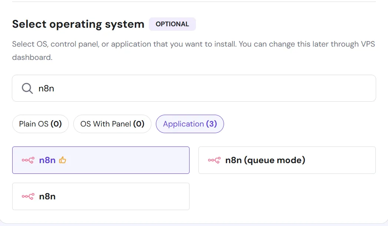The width and height of the screenshot is (388, 226).
Task: Click the orange thumbs-up recommended icon
Action: pyautogui.click(x=63, y=160)
